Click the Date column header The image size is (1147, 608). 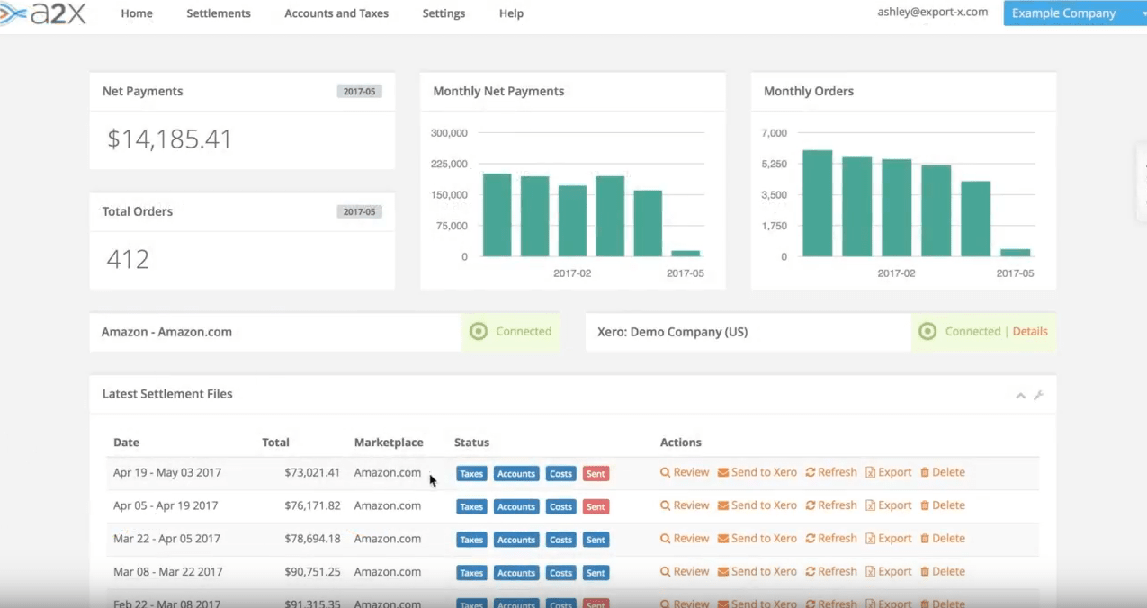click(126, 443)
